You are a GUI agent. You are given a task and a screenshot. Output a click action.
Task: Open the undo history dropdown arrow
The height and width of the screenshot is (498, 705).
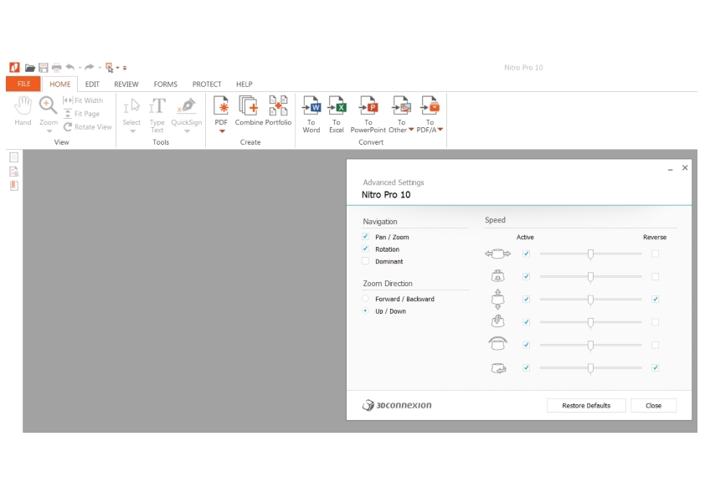pos(80,68)
